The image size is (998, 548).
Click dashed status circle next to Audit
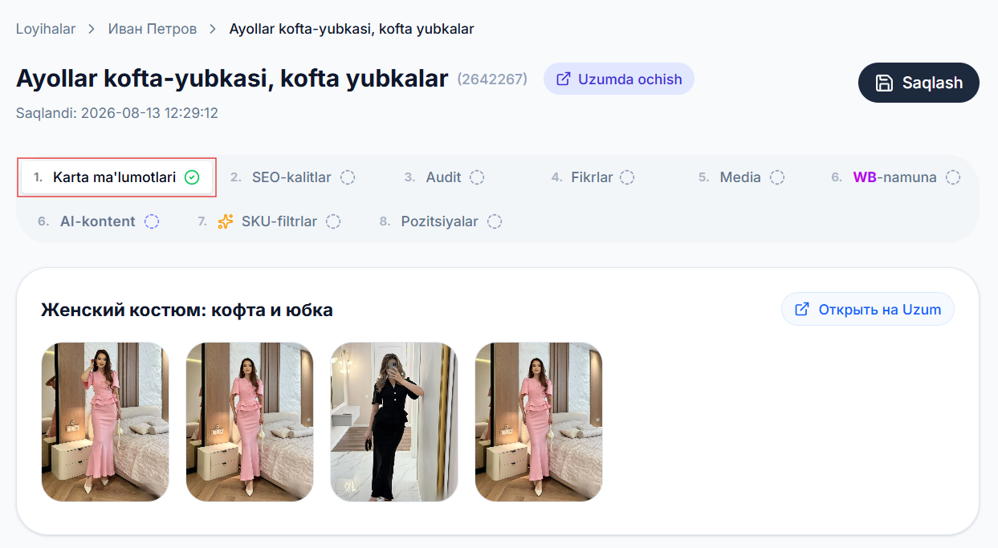pos(477,177)
